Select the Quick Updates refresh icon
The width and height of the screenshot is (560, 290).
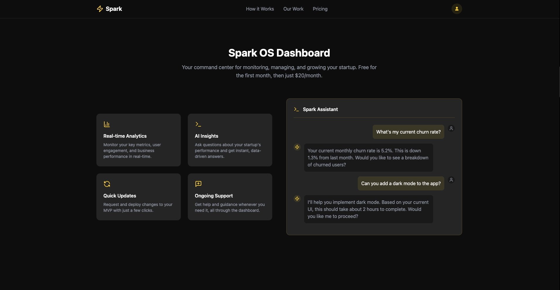pyautogui.click(x=107, y=184)
